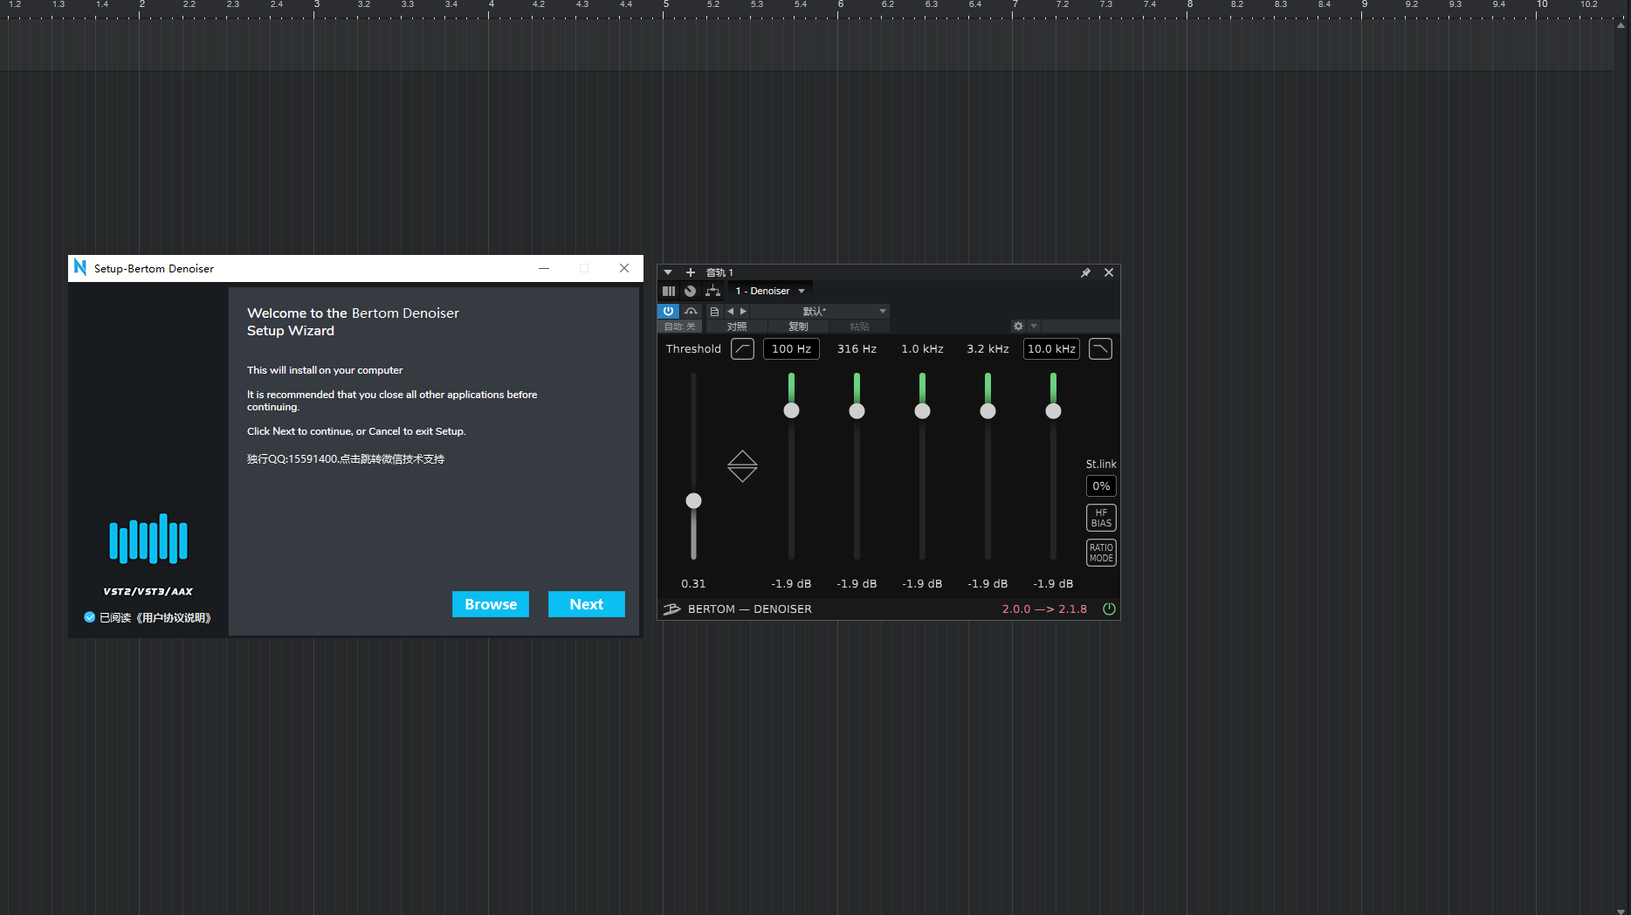Click the 1.0 kHz band slider handle
1631x915 pixels.
pyautogui.click(x=922, y=410)
